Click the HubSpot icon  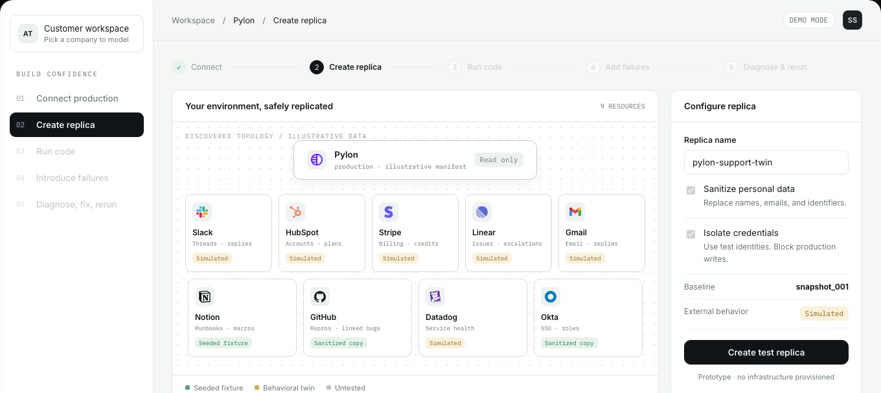[x=295, y=212]
